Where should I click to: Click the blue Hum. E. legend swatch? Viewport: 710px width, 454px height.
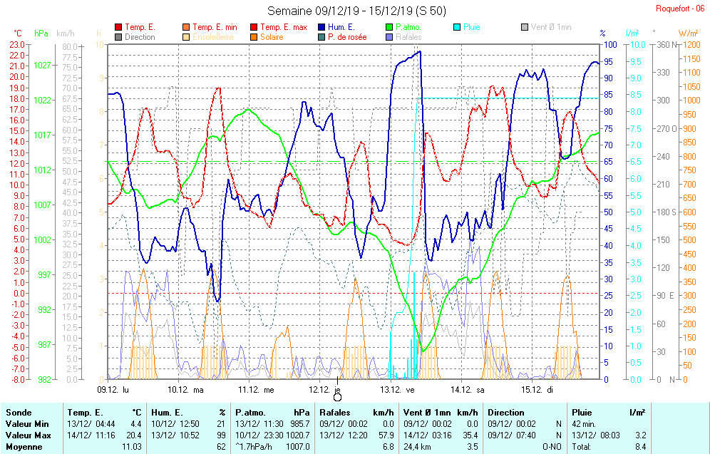coord(321,27)
